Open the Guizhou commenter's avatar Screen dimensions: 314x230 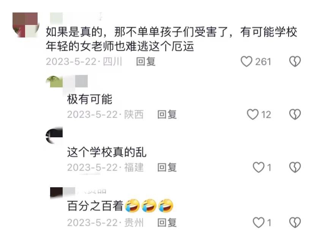pos(56,192)
